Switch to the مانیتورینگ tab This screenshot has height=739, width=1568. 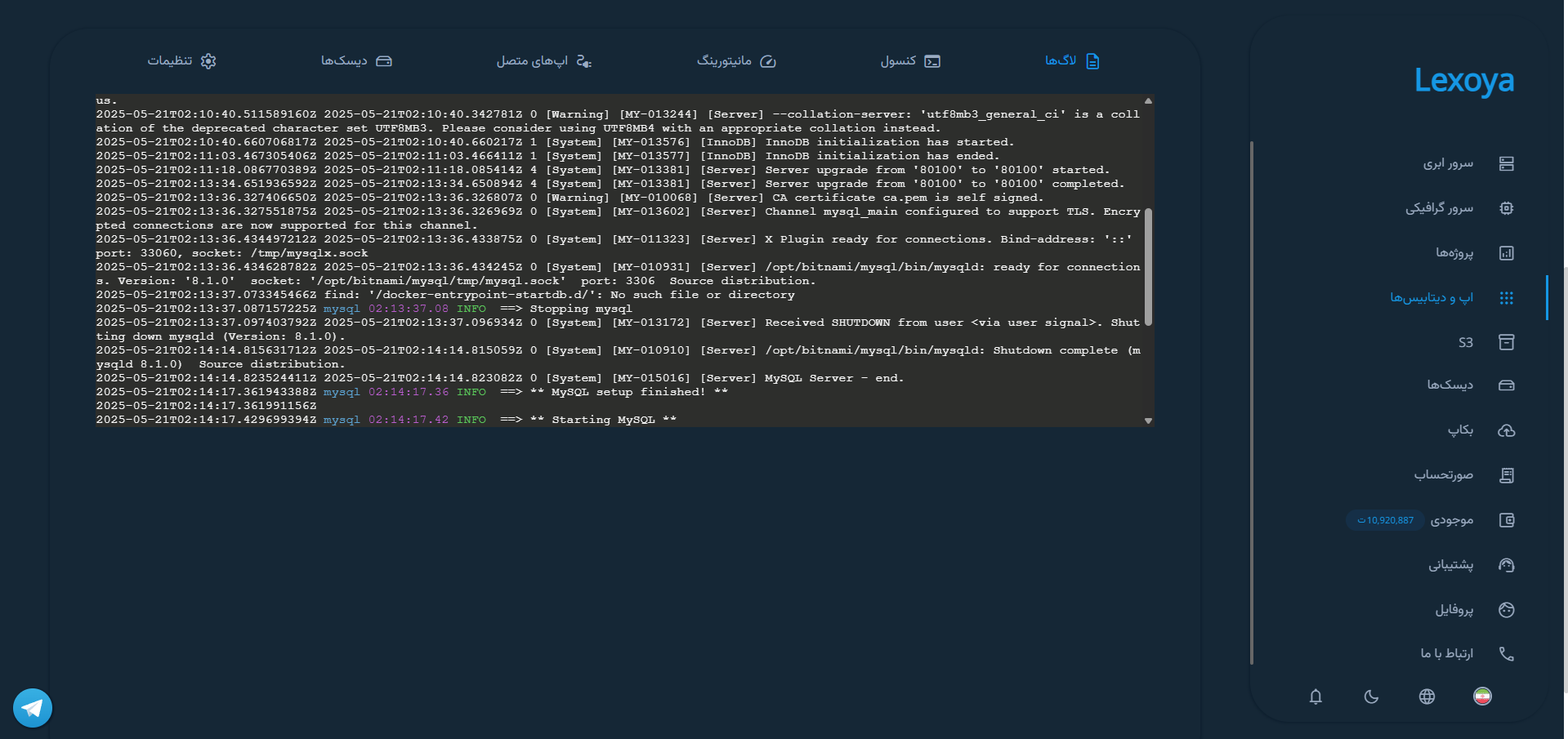tap(736, 61)
